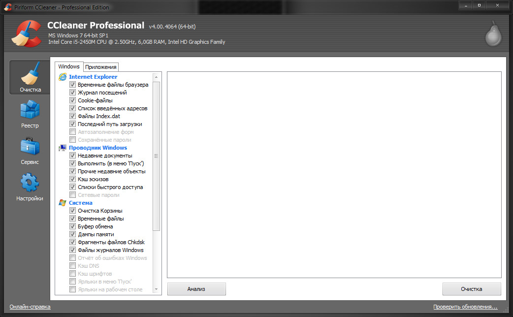
Task: Click the CCleaner logo in the header
Action: [27, 33]
